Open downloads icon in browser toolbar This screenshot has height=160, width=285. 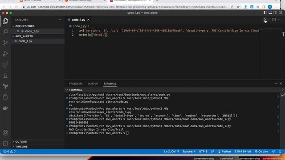[x=245, y=7]
